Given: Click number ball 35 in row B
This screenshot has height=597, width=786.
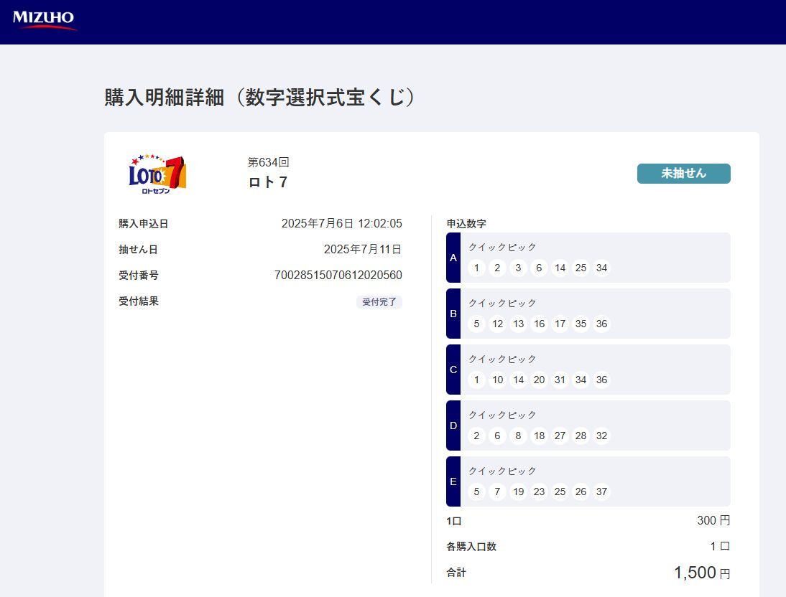Looking at the screenshot, I should point(581,324).
